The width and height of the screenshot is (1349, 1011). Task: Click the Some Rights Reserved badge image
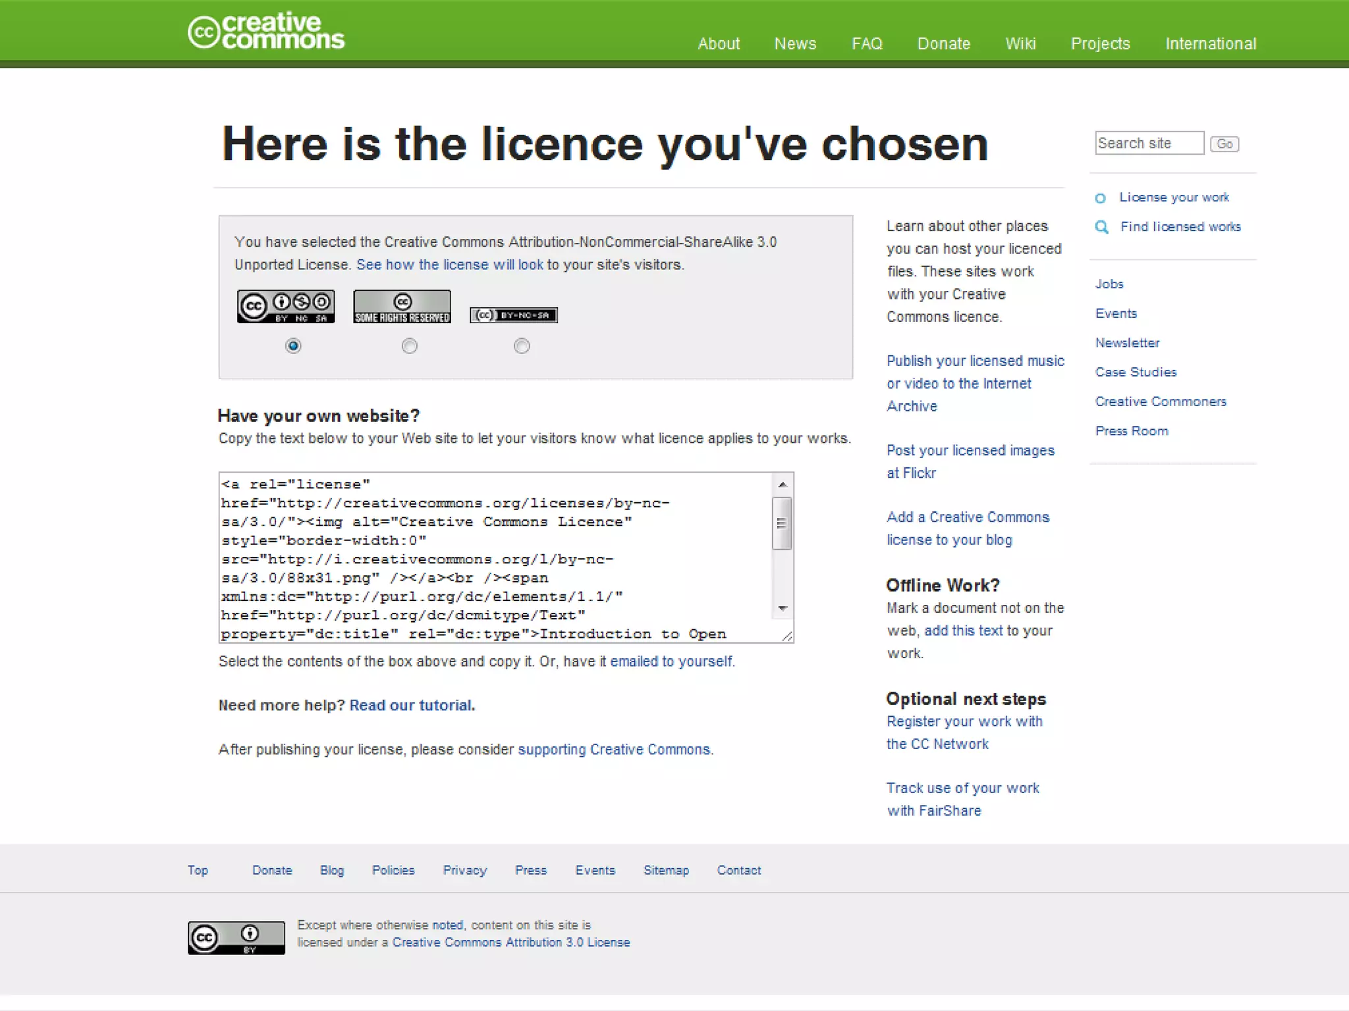(x=402, y=306)
